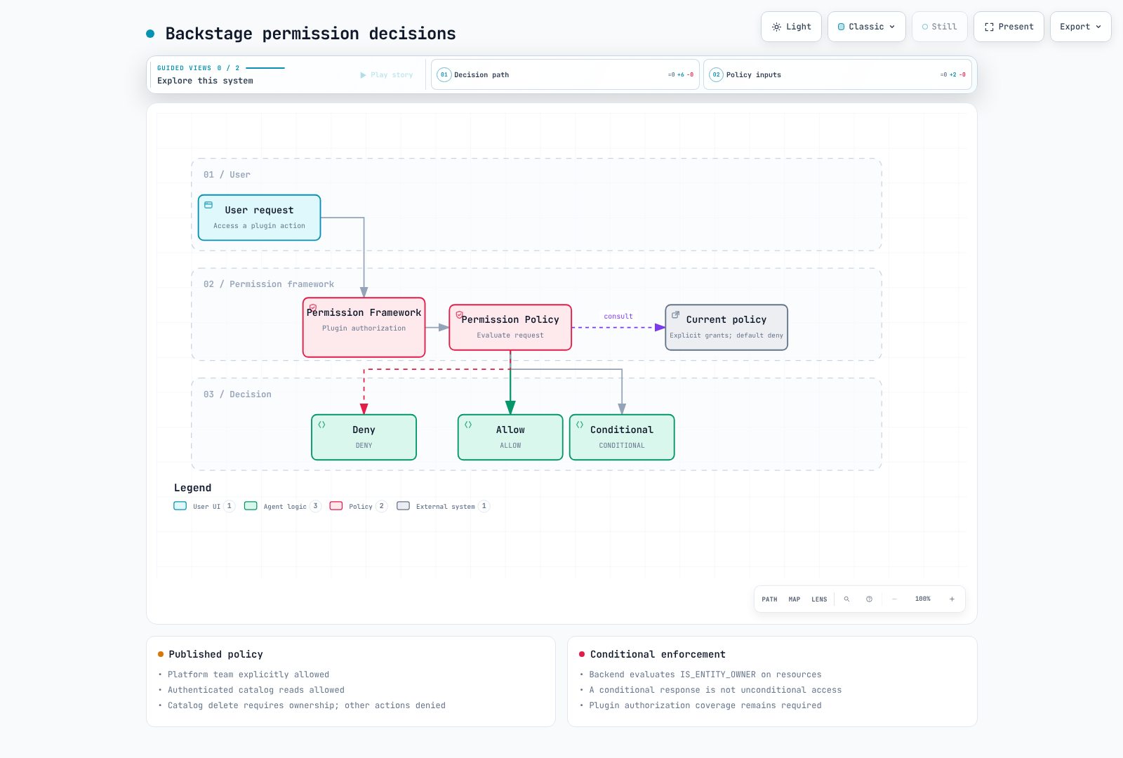Click the sun icon in Light button
Viewport: 1123px width, 758px height.
(776, 27)
